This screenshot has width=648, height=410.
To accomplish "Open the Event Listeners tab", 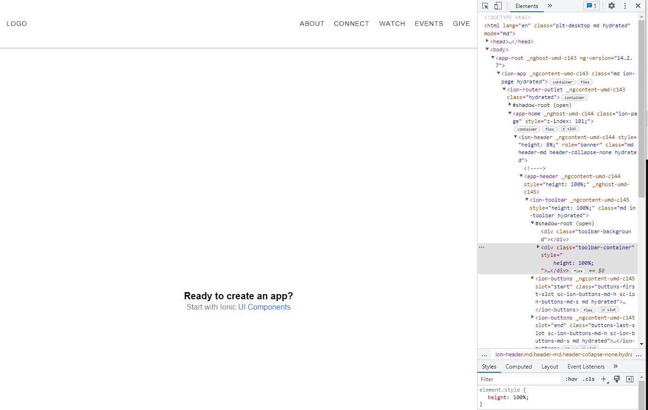I will (x=586, y=367).
